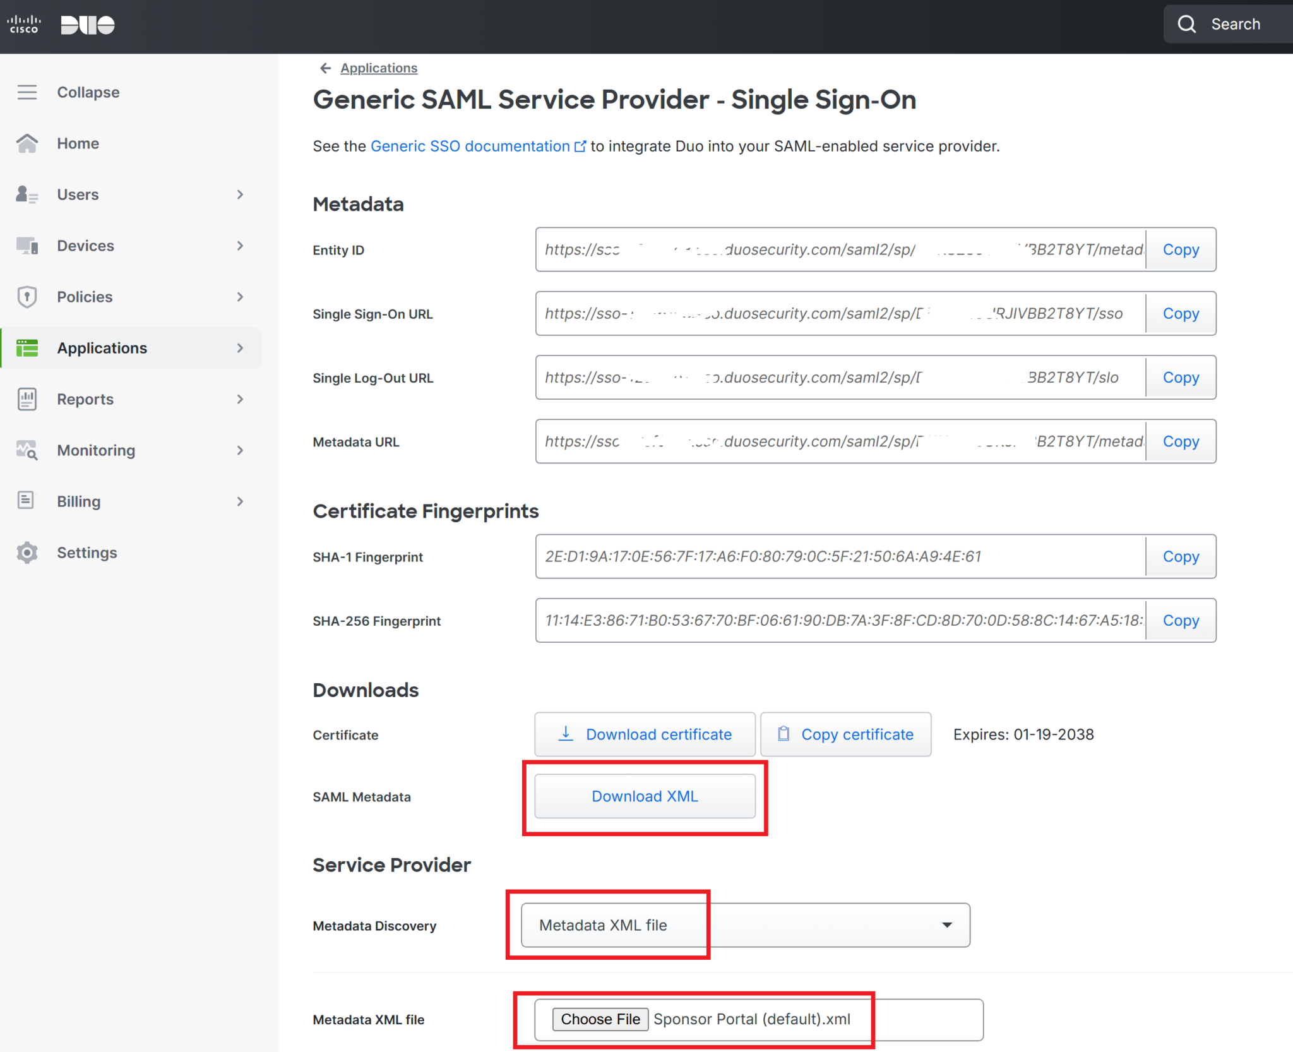Click the Users icon
Viewport: 1293px width, 1052px height.
pos(27,194)
